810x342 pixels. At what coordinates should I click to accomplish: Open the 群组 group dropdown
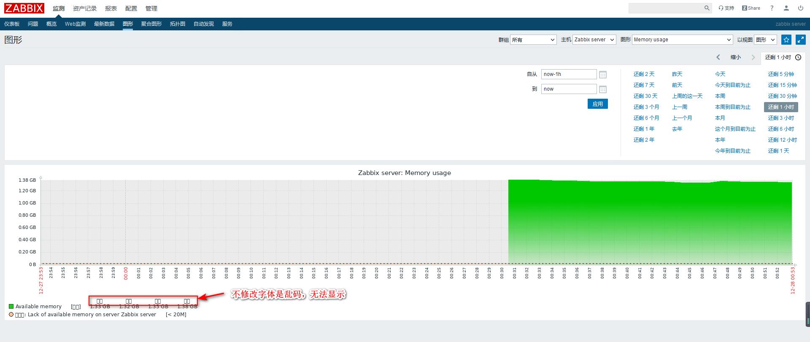pyautogui.click(x=534, y=40)
